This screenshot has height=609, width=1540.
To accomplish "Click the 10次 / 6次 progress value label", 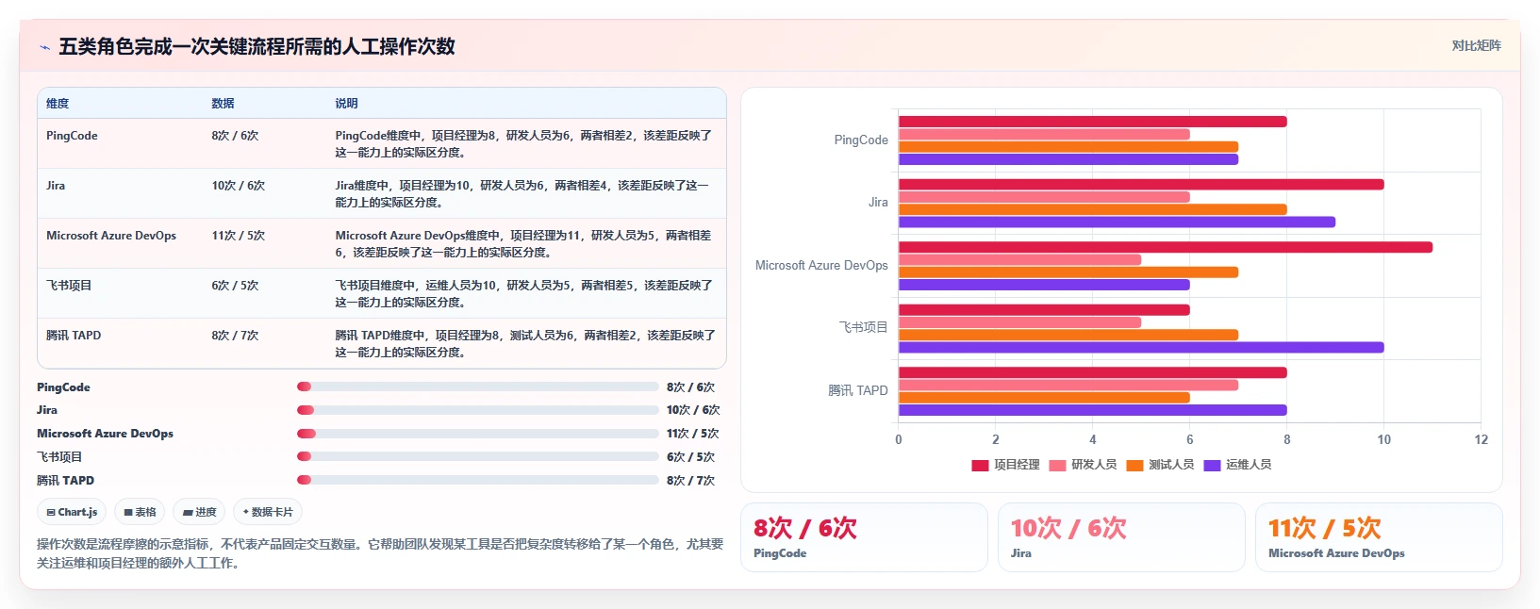I will 693,410.
